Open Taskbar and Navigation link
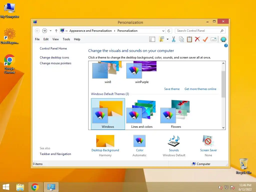This screenshot has height=192, width=256. click(55, 154)
